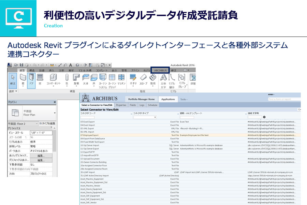
Task: Expand the 選択 panel dropdown
Action: pos(13,91)
